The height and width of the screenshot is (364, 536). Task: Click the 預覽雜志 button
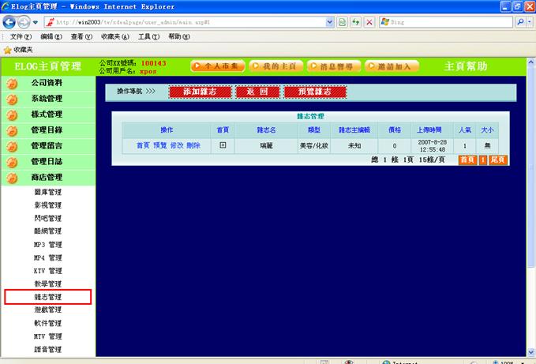tap(315, 92)
